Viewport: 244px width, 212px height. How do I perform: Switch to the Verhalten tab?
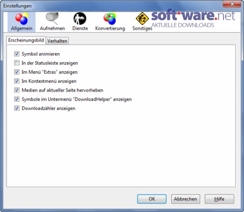[x=57, y=41]
